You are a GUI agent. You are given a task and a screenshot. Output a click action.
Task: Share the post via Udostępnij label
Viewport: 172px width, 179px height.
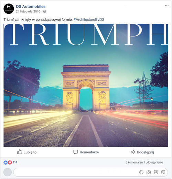tap(146, 152)
